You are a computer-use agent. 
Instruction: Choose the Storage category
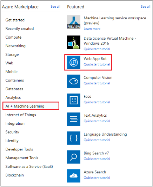[x=12, y=54]
